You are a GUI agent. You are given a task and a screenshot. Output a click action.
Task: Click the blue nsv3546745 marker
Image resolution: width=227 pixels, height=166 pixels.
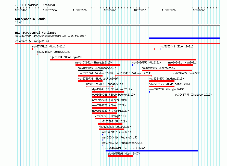(x=174, y=97)
